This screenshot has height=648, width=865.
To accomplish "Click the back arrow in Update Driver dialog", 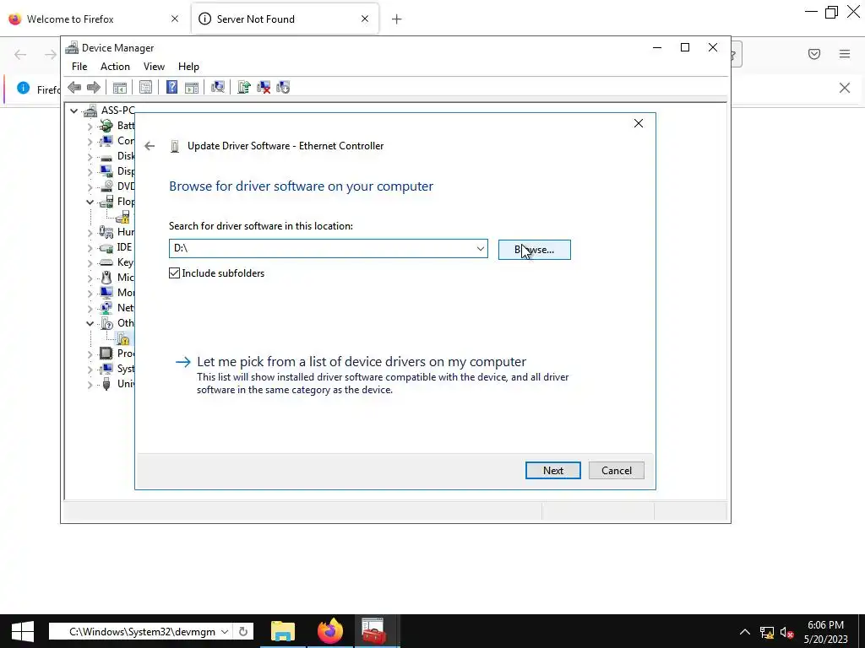I will [150, 146].
